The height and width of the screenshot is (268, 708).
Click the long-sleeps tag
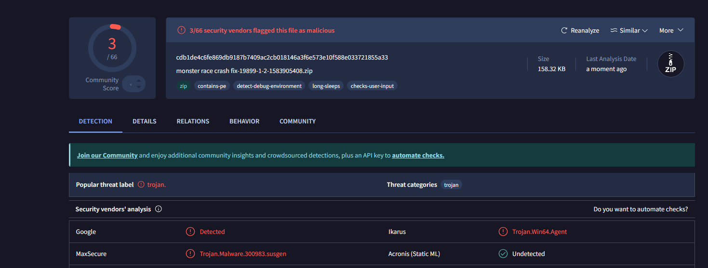[326, 86]
